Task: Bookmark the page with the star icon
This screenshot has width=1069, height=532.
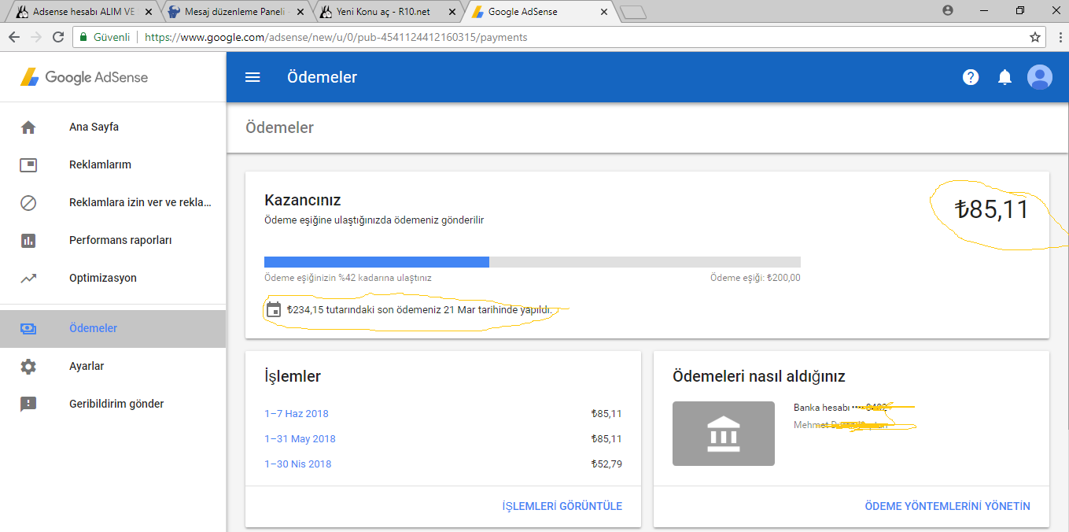Action: point(1035,37)
